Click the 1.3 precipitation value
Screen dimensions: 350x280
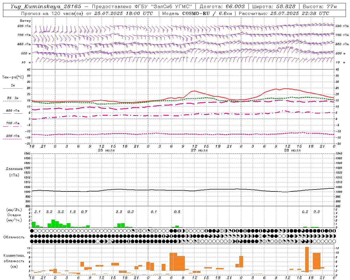pyautogui.click(x=72, y=212)
